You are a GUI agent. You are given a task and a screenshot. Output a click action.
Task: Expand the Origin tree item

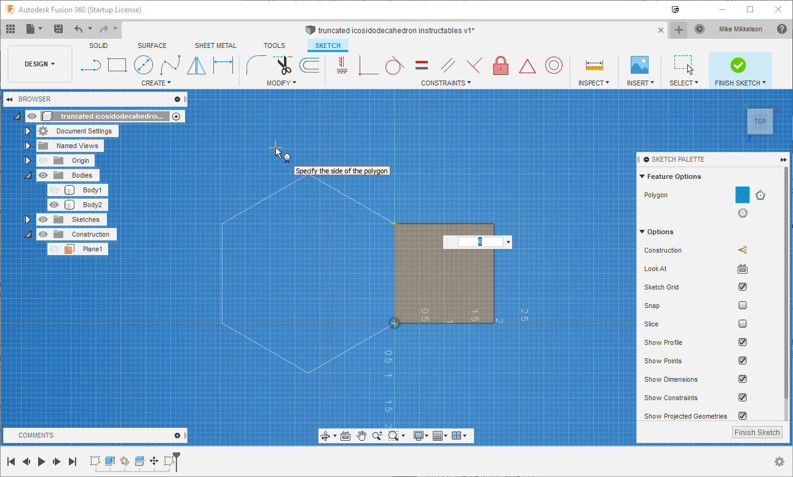pos(28,160)
